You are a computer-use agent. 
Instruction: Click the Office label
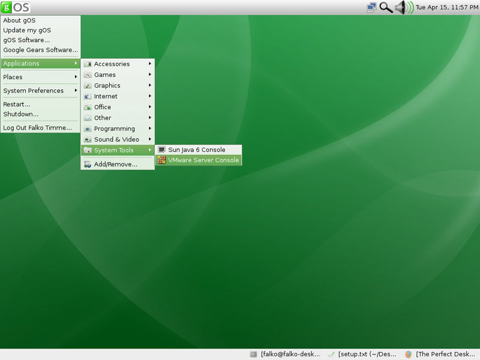(x=102, y=107)
